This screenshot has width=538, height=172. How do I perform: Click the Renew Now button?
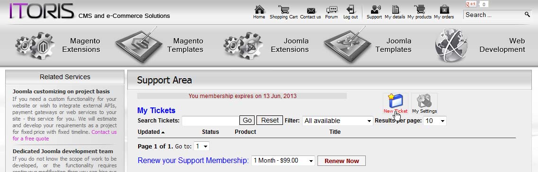click(x=342, y=161)
